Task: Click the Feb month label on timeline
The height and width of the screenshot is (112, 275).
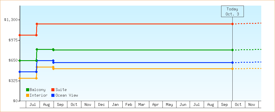Action: pos(129,104)
